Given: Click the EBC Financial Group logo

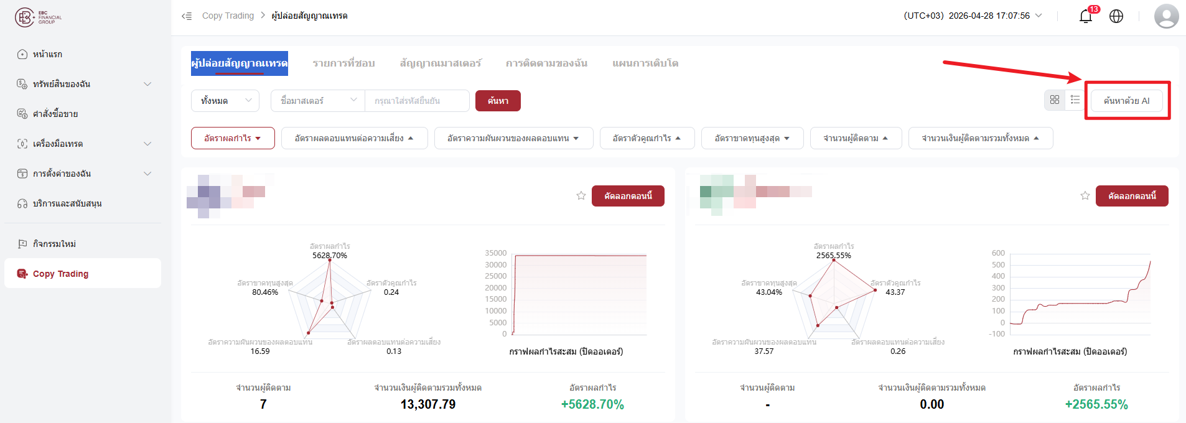Looking at the screenshot, I should point(39,17).
